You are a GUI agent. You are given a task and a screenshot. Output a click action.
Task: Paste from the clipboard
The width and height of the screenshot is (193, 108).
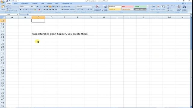pyautogui.click(x=3, y=7)
